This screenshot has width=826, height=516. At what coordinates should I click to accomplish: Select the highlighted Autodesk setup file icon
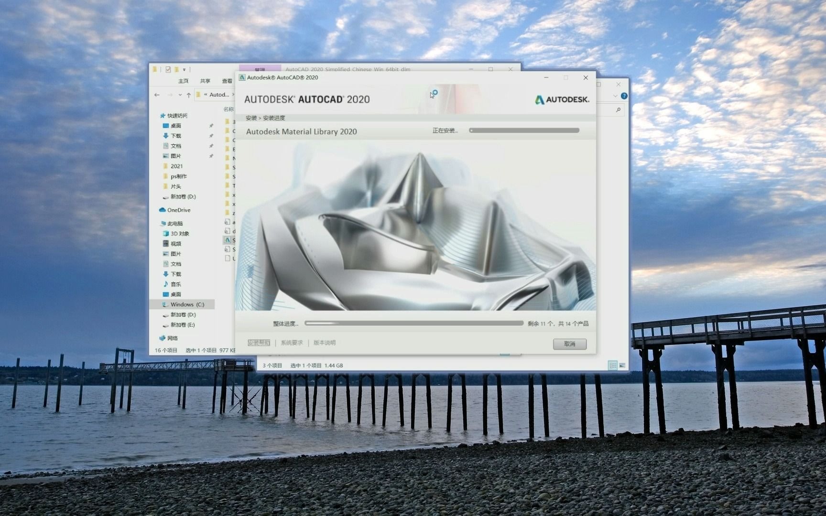pos(228,240)
